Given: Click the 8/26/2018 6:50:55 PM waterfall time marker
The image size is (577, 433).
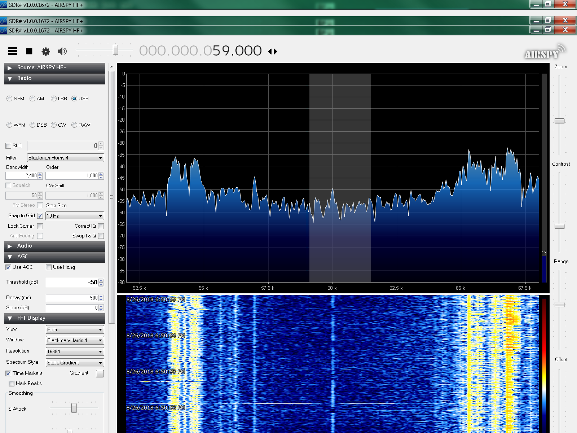Looking at the screenshot, I should [155, 299].
